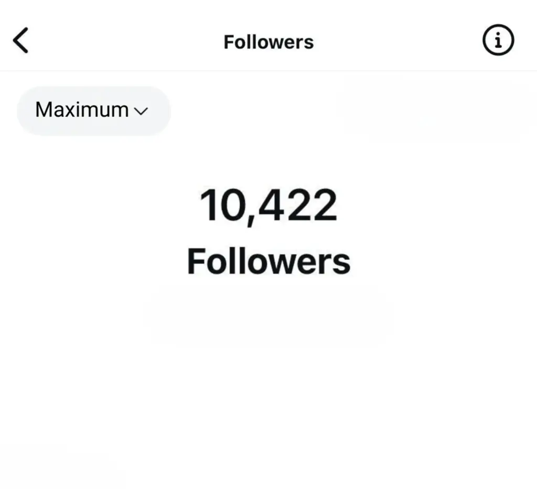Toggle the Maximum period selector
Viewport: 537px width, 489px height.
coord(93,110)
